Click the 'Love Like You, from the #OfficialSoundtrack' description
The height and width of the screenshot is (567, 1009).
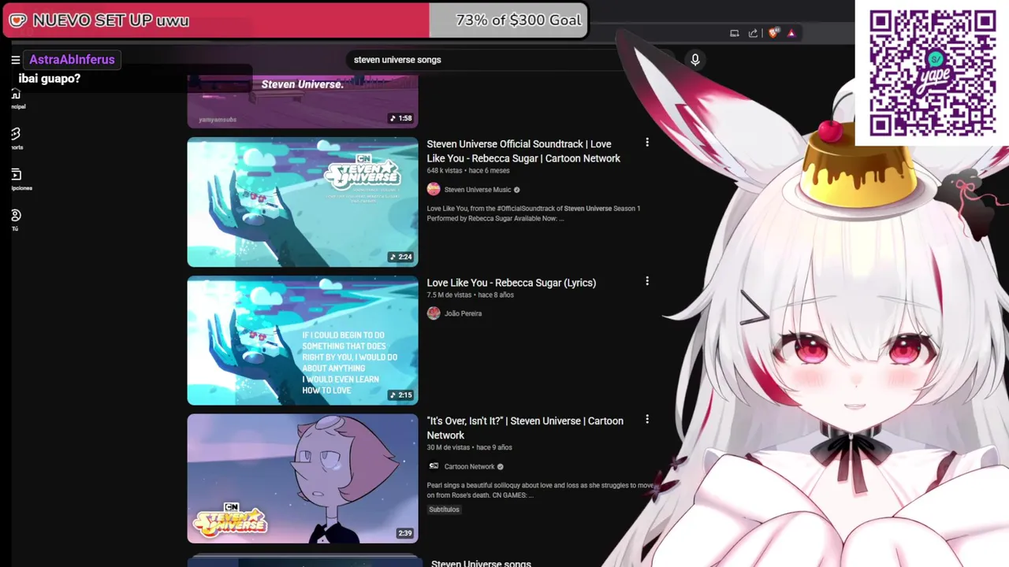(x=534, y=213)
